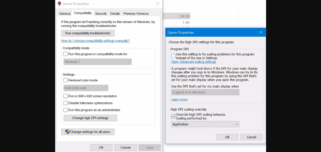Check Run this program as an administrator
Viewport: 321px width, 152px height.
pyautogui.click(x=65, y=110)
